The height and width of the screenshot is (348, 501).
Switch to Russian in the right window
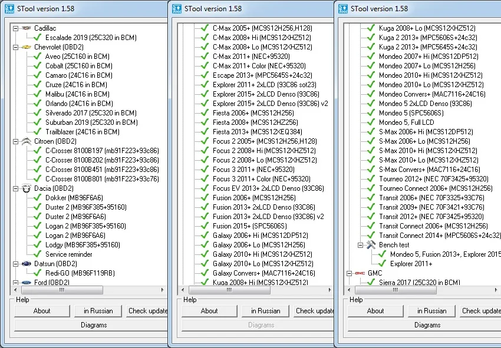click(431, 311)
